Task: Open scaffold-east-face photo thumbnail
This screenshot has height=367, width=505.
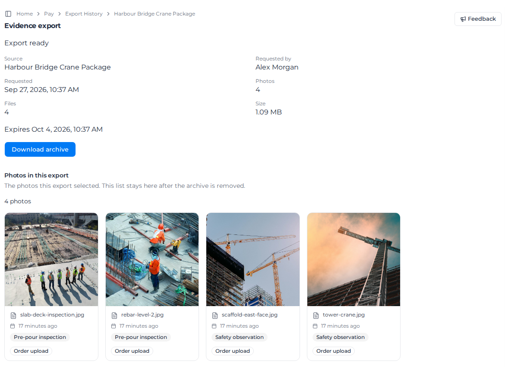Action: point(253,259)
